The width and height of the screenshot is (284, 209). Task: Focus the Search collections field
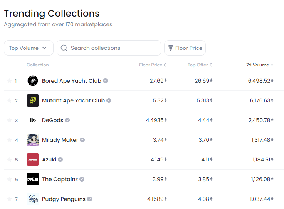(109, 48)
